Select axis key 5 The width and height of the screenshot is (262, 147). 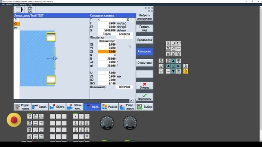tap(81, 123)
